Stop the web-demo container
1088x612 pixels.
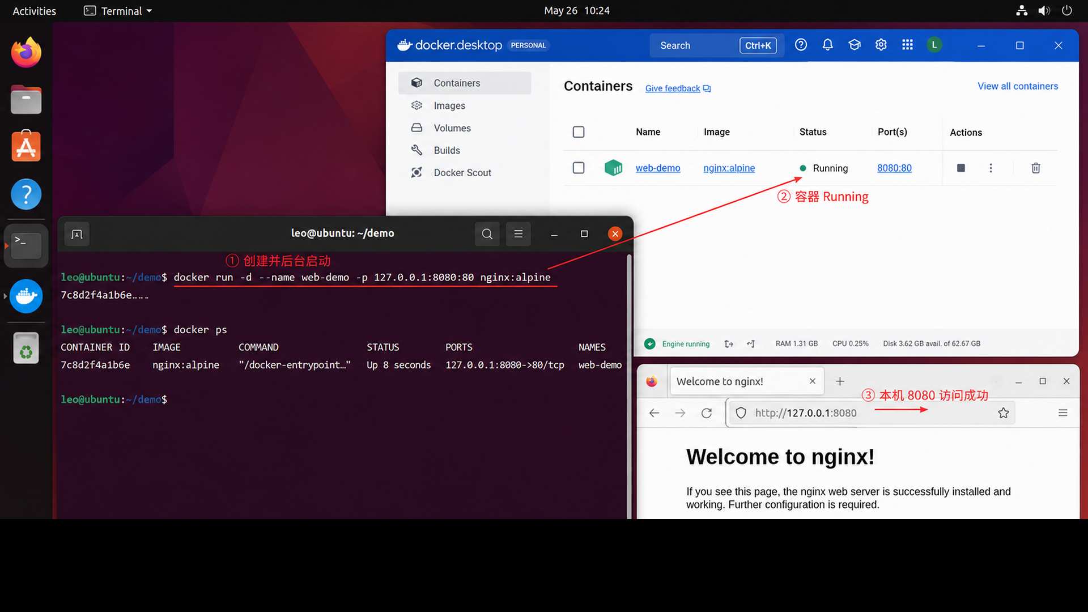pos(961,168)
